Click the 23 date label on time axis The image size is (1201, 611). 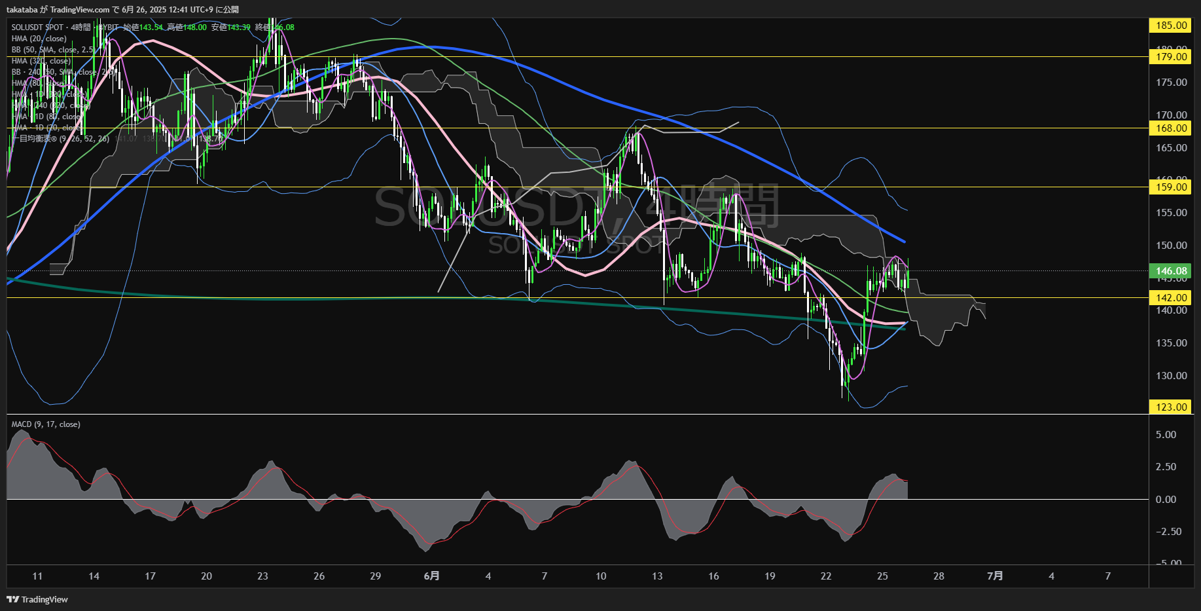262,576
